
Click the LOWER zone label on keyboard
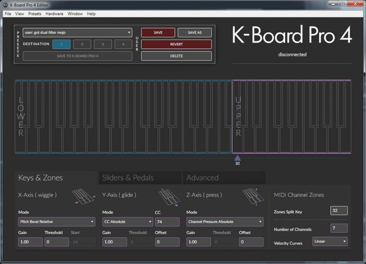click(x=21, y=116)
